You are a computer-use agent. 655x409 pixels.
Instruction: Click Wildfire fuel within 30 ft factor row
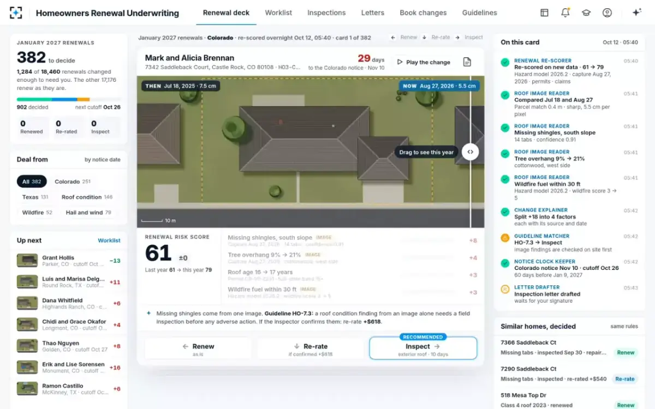click(353, 293)
